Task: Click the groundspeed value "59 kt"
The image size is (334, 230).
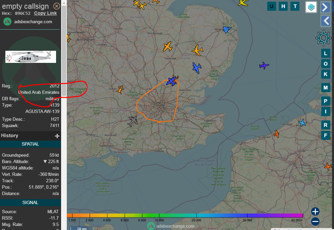Action: [54, 155]
